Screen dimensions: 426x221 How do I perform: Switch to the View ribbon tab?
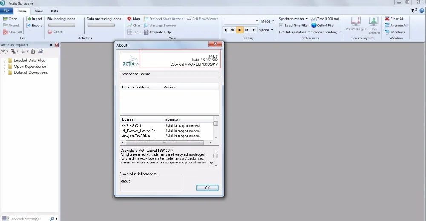(39, 11)
